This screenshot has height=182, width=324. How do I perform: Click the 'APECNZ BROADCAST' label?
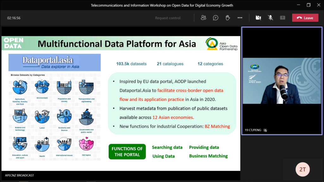coord(19,175)
